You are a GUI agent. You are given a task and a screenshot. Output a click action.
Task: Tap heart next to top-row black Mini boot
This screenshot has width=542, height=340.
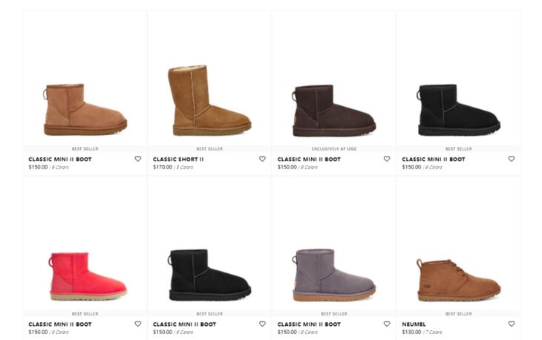click(512, 159)
